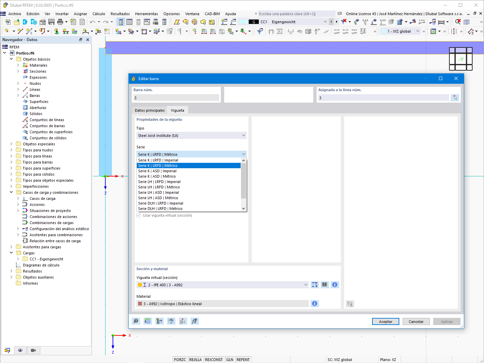
Task: Click the 3D cube icon in the top toolbar
Action: pyautogui.click(x=467, y=22)
